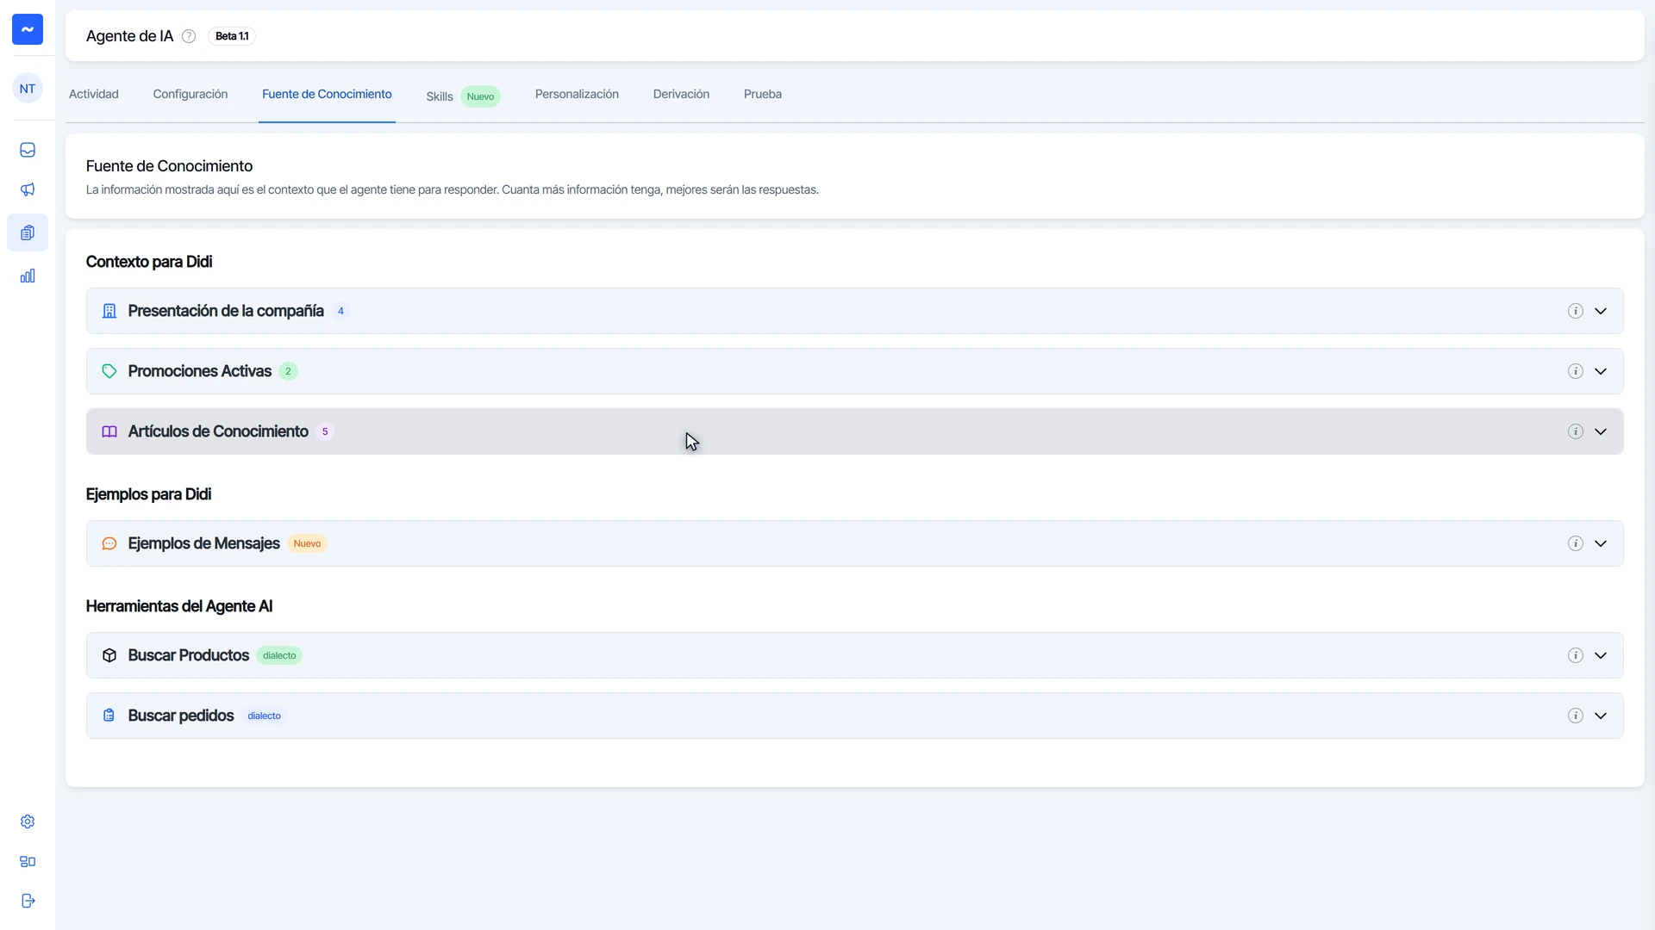
Task: Show info for Promociones Activas
Action: point(1575,371)
